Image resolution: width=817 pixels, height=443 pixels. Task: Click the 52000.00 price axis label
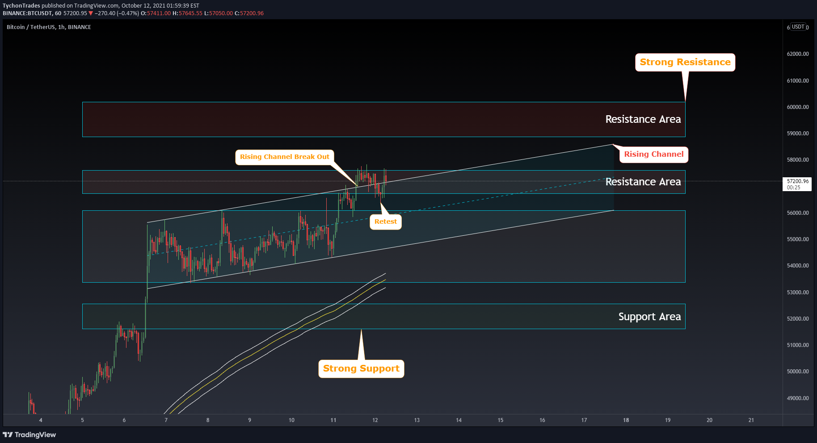point(798,319)
